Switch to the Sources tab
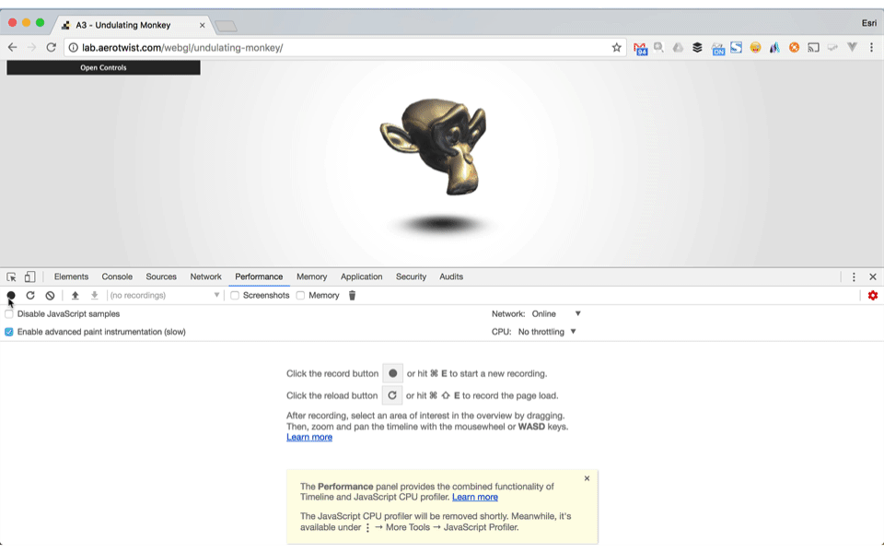 click(x=161, y=276)
